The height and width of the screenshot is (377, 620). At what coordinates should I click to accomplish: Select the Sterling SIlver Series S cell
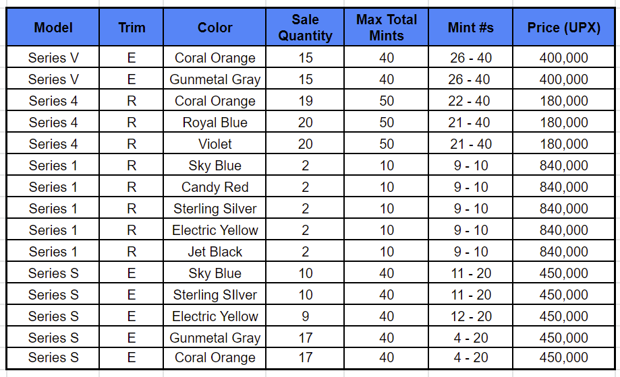[215, 294]
